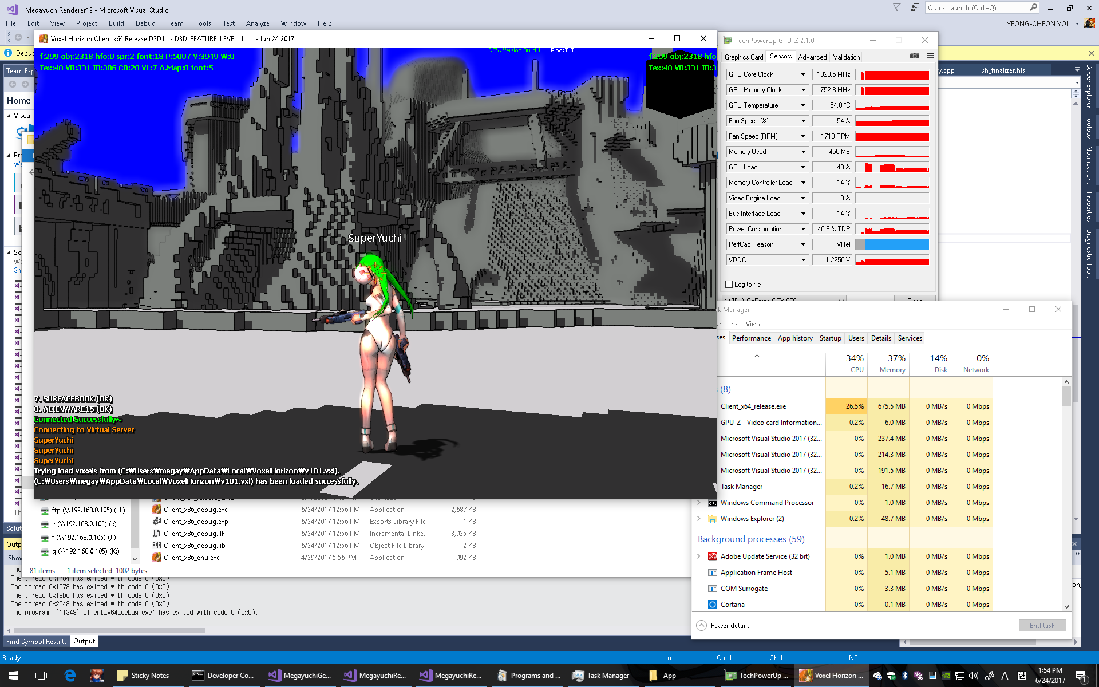This screenshot has height=687, width=1099.
Task: Enable Log to file checkbox
Action: point(729,285)
